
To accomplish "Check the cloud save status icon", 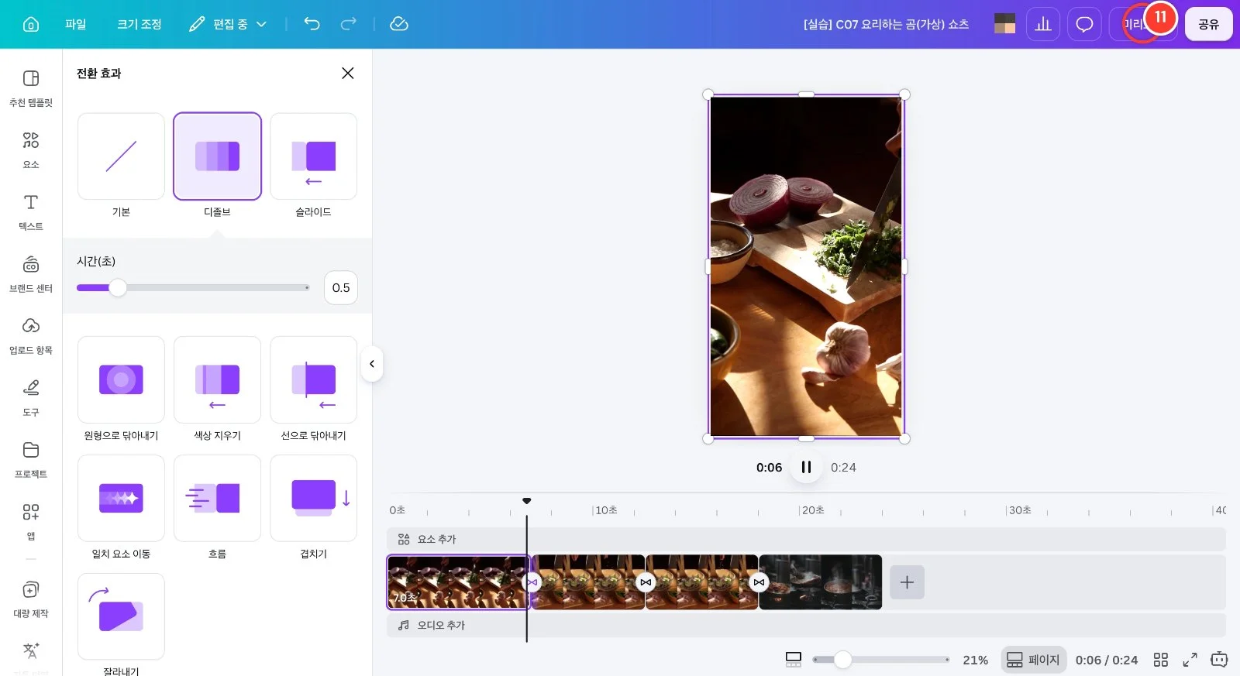I will tap(399, 24).
